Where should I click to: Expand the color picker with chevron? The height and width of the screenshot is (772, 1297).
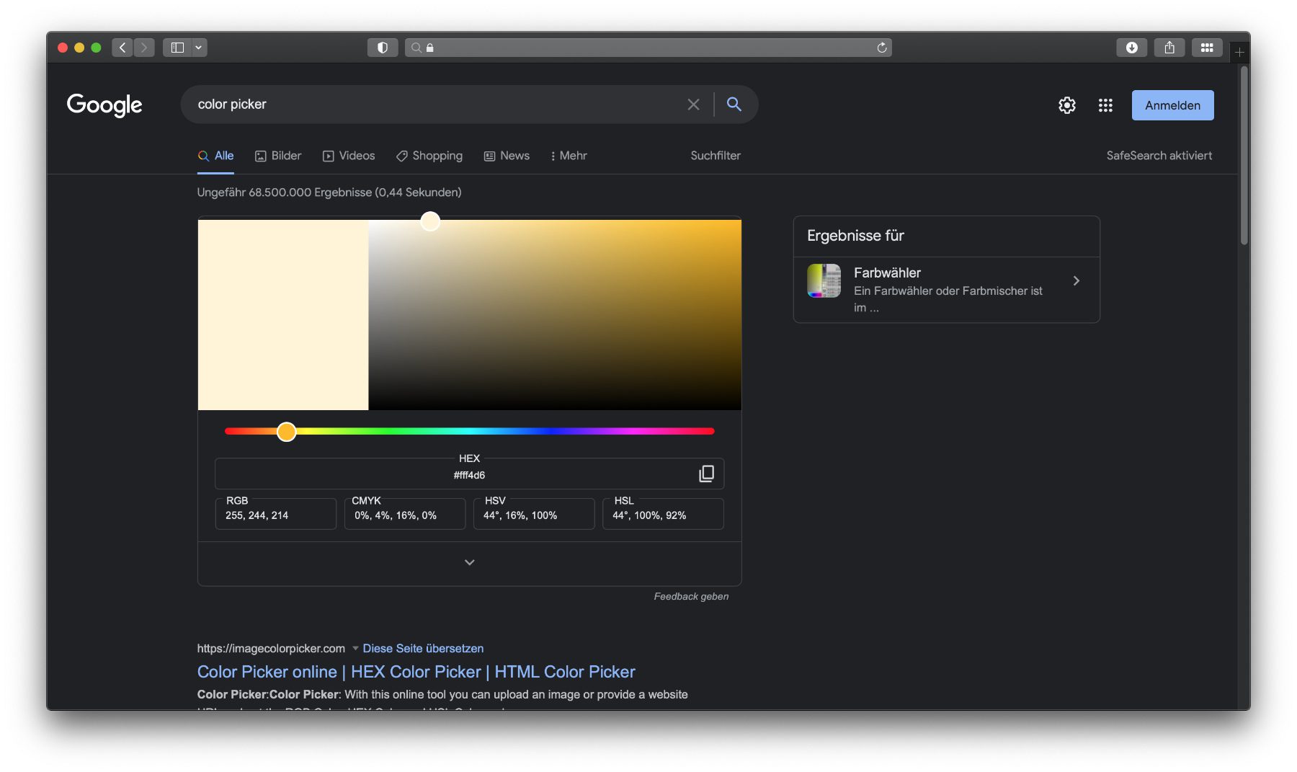coord(469,562)
